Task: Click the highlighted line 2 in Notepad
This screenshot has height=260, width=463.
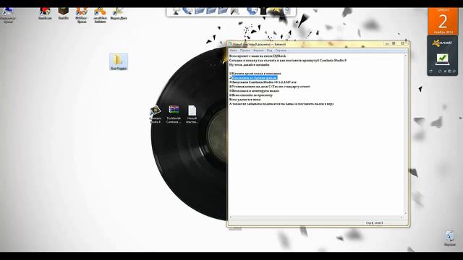Action: (255, 78)
